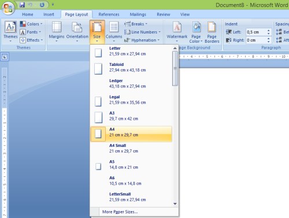The image size is (289, 218).
Task: Click the size list scrollbar thumb
Action: point(175,68)
